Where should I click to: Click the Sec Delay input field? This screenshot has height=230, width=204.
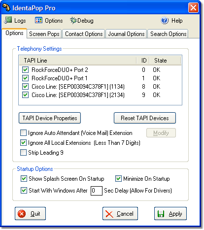pyautogui.click(x=97, y=191)
